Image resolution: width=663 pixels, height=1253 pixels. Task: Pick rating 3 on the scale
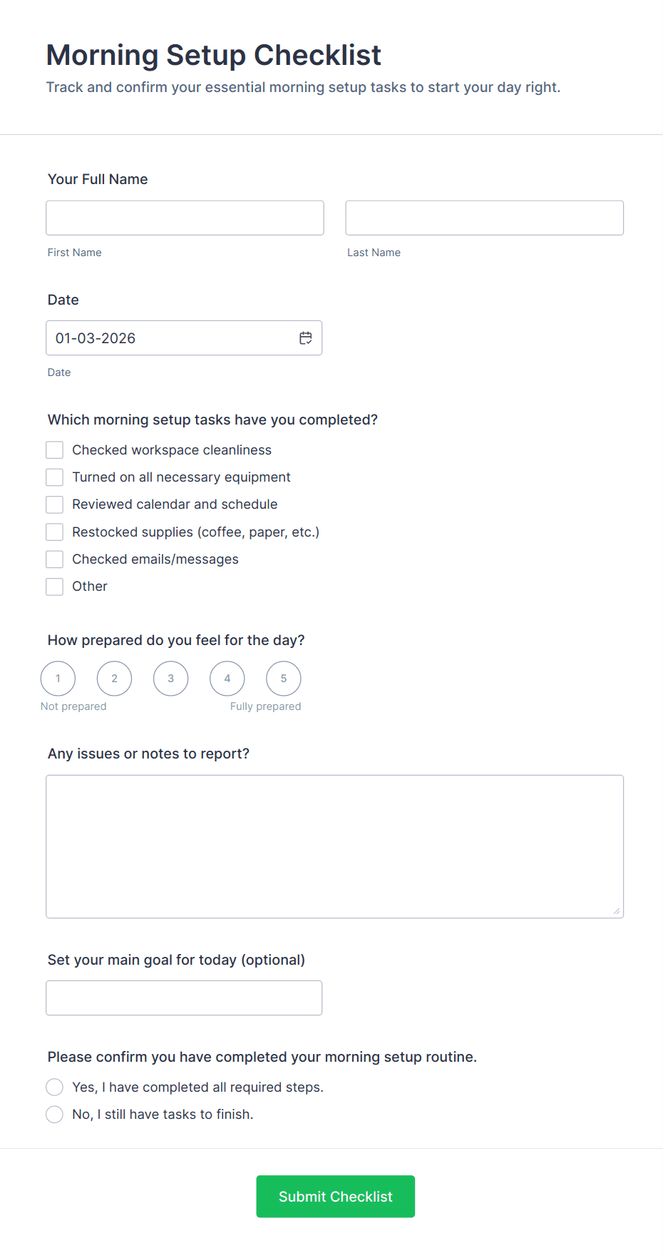pyautogui.click(x=170, y=679)
